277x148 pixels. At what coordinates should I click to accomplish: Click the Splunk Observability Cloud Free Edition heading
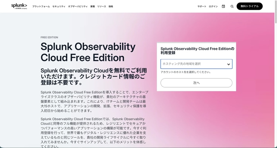pos(88,52)
